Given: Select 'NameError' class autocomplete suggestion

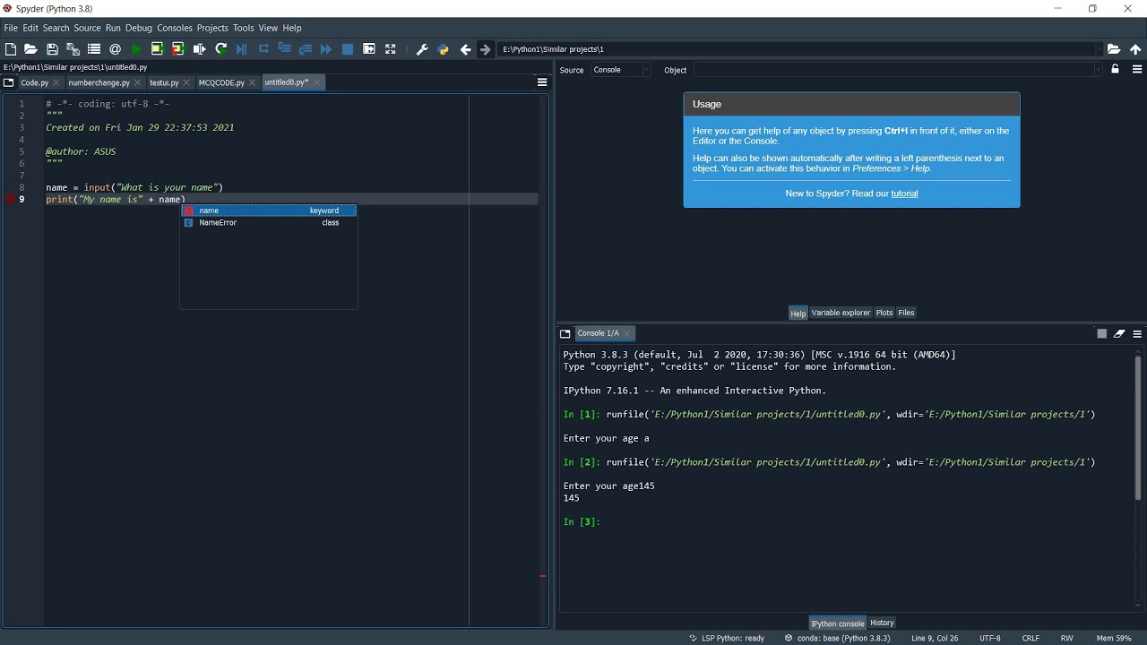Looking at the screenshot, I should pos(269,222).
